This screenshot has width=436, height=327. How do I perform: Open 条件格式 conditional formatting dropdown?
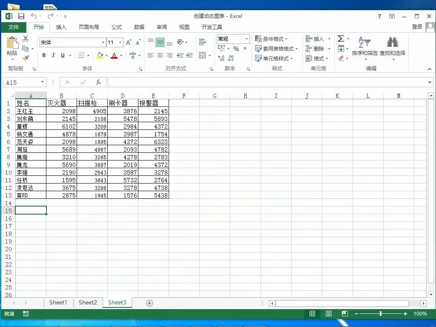coord(271,39)
